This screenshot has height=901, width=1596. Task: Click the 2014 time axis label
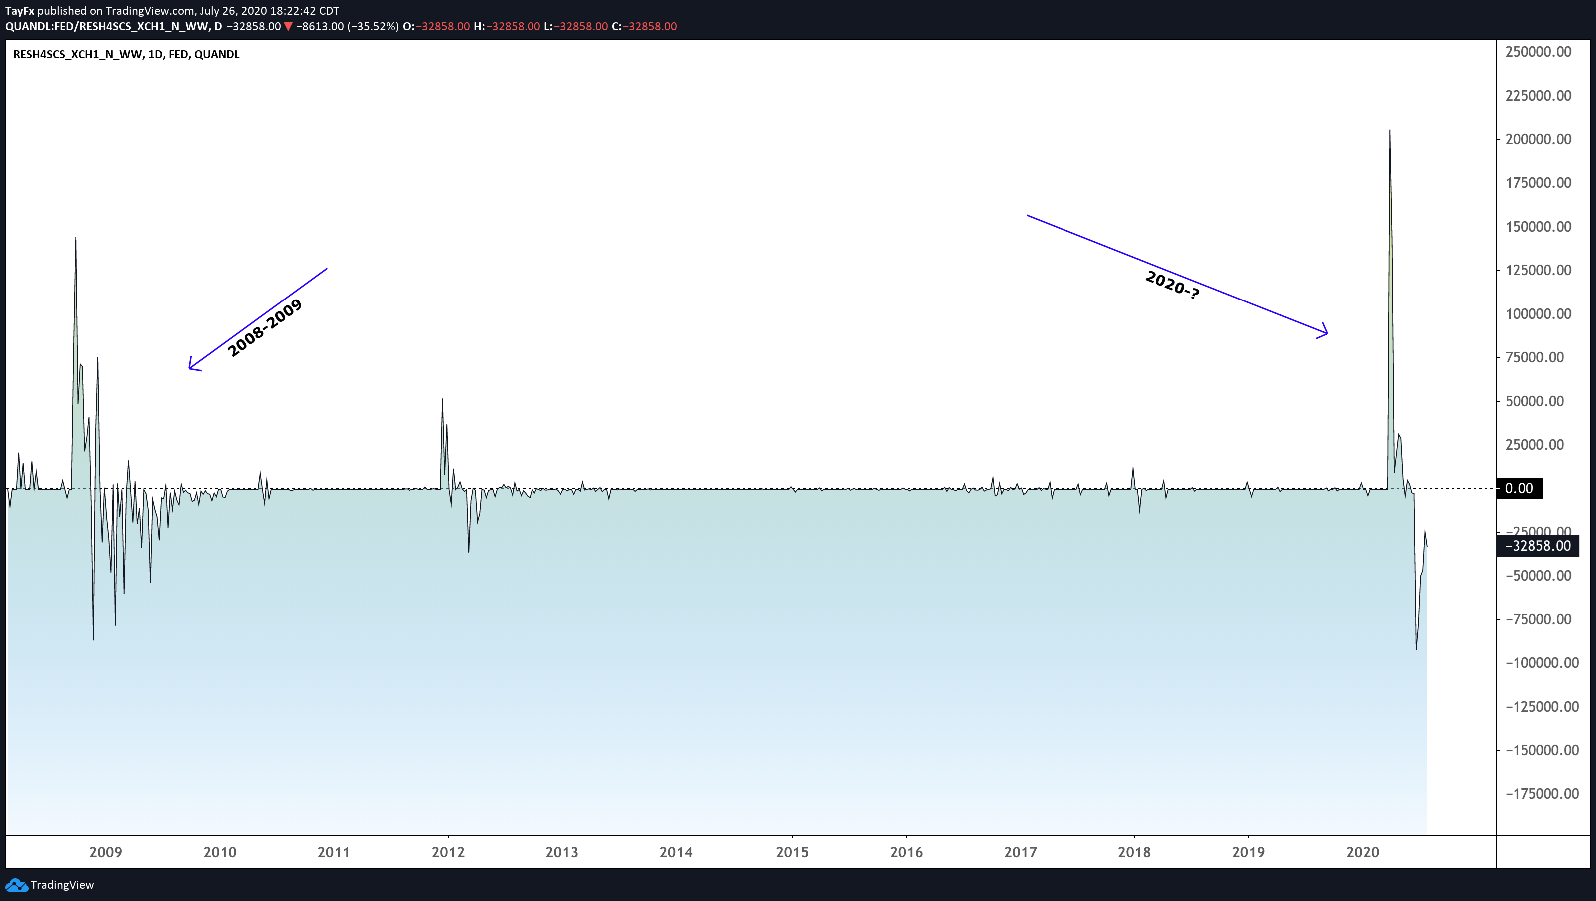coord(676,852)
